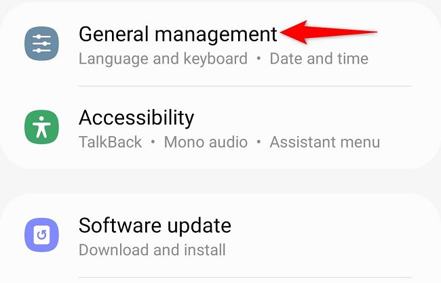Click the divider line above Accessibility
Image resolution: width=441 pixels, height=283 pixels.
coord(244,86)
